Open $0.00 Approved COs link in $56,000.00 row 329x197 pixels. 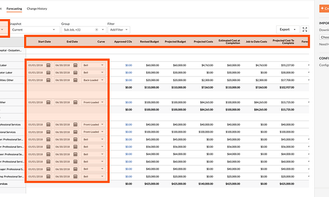click(x=129, y=147)
